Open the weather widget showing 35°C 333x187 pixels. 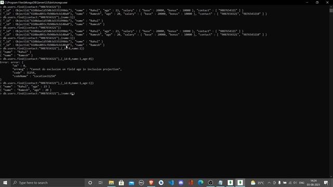[258, 182]
